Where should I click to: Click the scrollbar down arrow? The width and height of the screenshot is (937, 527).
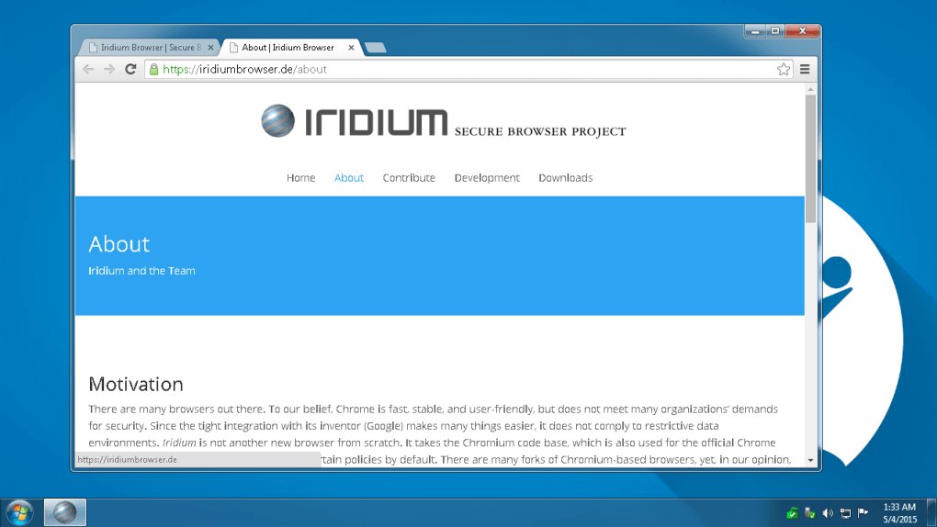810,460
